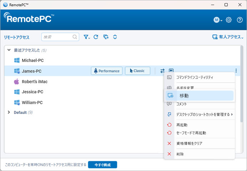
Task: Click the shortcut arrow icon in the menu
Action: (x=169, y=114)
